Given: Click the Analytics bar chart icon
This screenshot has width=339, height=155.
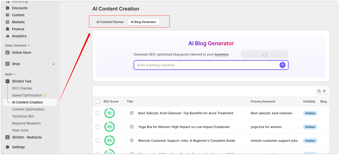Looking at the screenshot, I should 7,36.
